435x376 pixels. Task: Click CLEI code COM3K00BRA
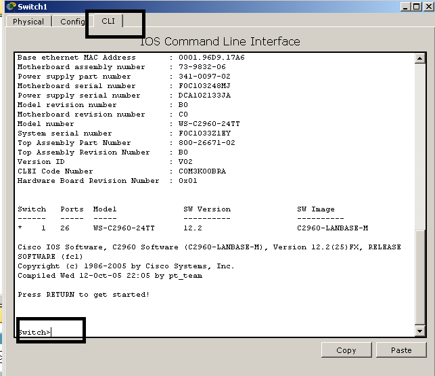coord(202,171)
